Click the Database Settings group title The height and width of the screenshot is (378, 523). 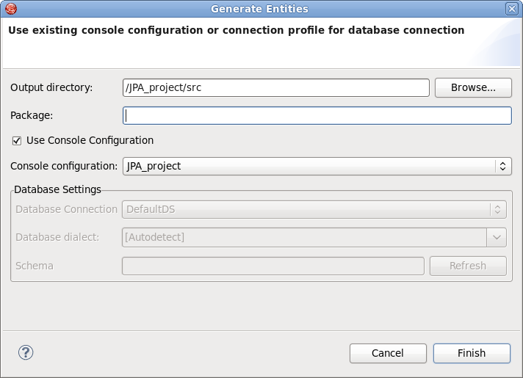tap(57, 189)
